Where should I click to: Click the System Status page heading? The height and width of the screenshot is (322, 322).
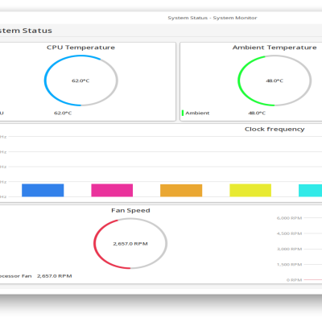coord(26,31)
